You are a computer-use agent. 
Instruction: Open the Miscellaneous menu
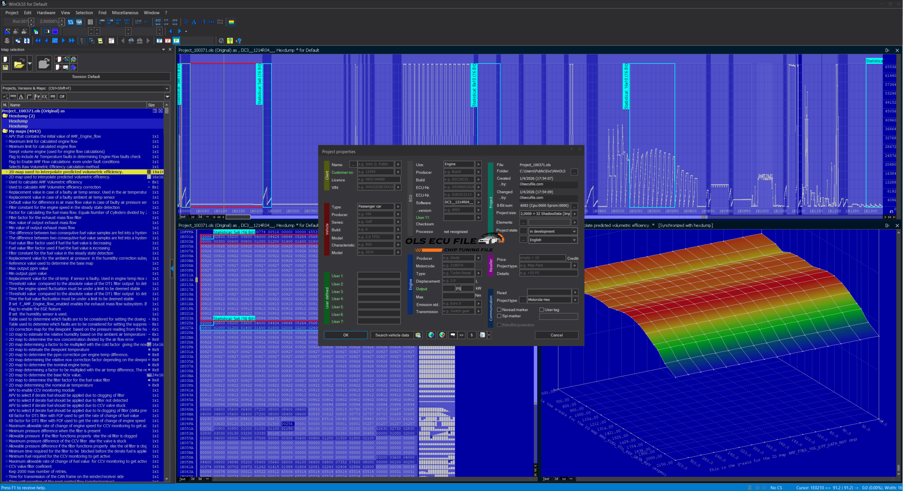click(x=125, y=13)
